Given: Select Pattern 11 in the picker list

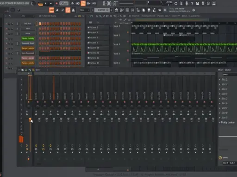Looking at the screenshot, I should click(98, 53).
